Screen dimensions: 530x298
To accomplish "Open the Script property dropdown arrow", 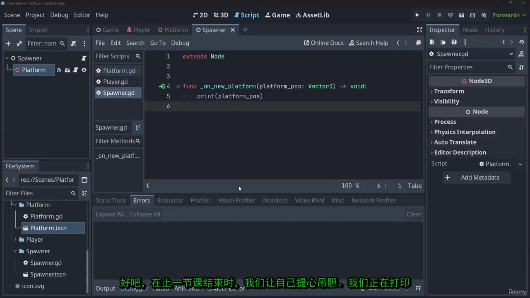I will [520, 164].
